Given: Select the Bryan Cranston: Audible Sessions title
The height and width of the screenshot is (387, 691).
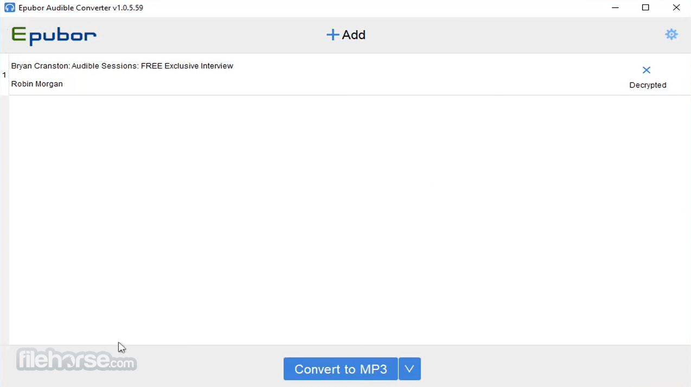Looking at the screenshot, I should click(122, 66).
